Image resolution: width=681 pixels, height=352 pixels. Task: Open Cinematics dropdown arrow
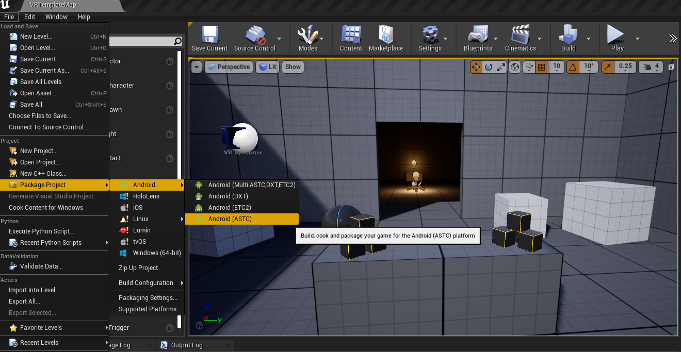click(x=540, y=39)
